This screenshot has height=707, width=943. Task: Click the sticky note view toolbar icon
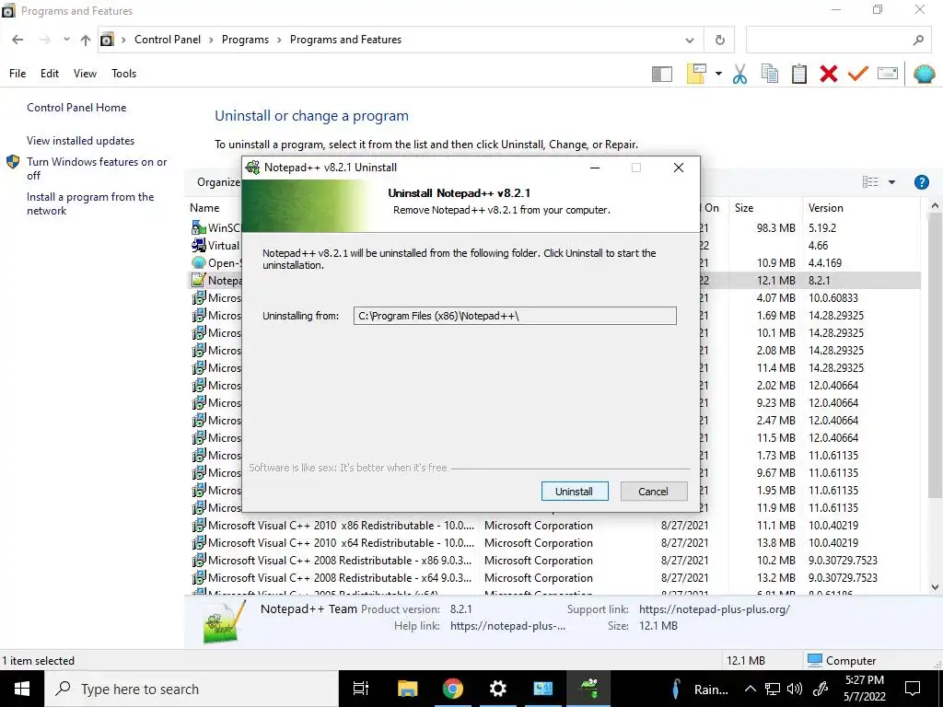696,74
